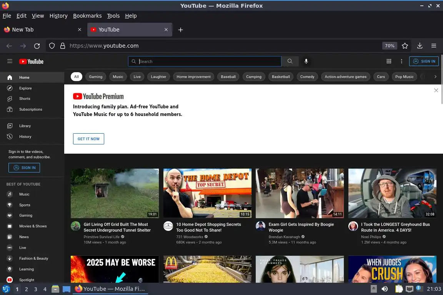
Task: Open History in sidebar
Action: point(32,137)
